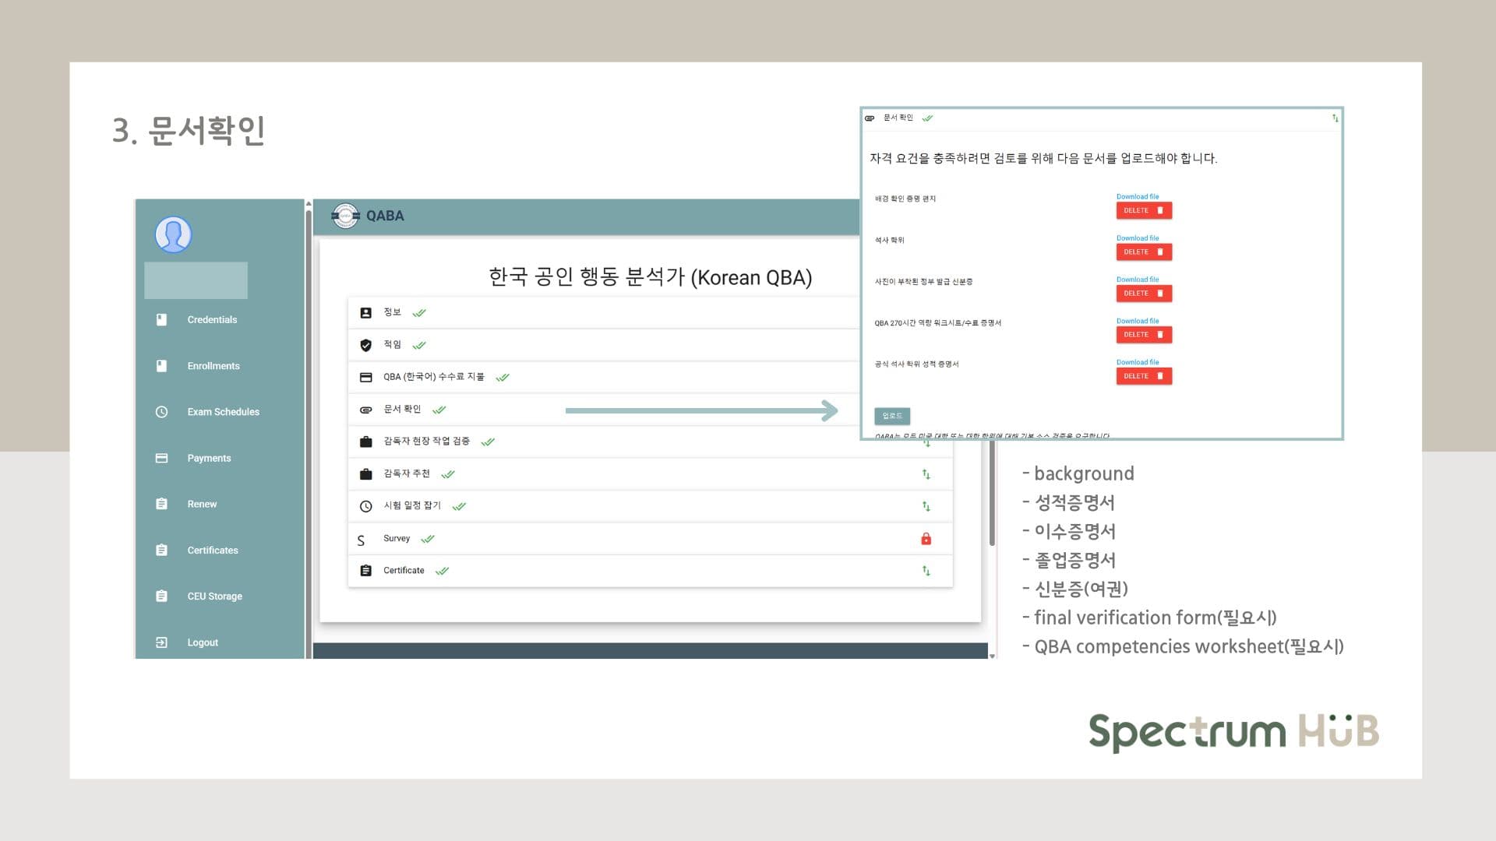Click the 배경 확인 증명 편지 label

point(905,199)
